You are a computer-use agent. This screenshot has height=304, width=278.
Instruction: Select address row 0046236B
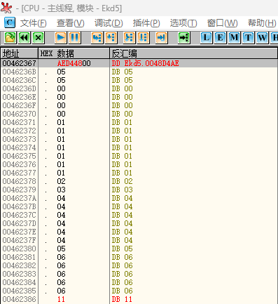[x=139, y=72]
